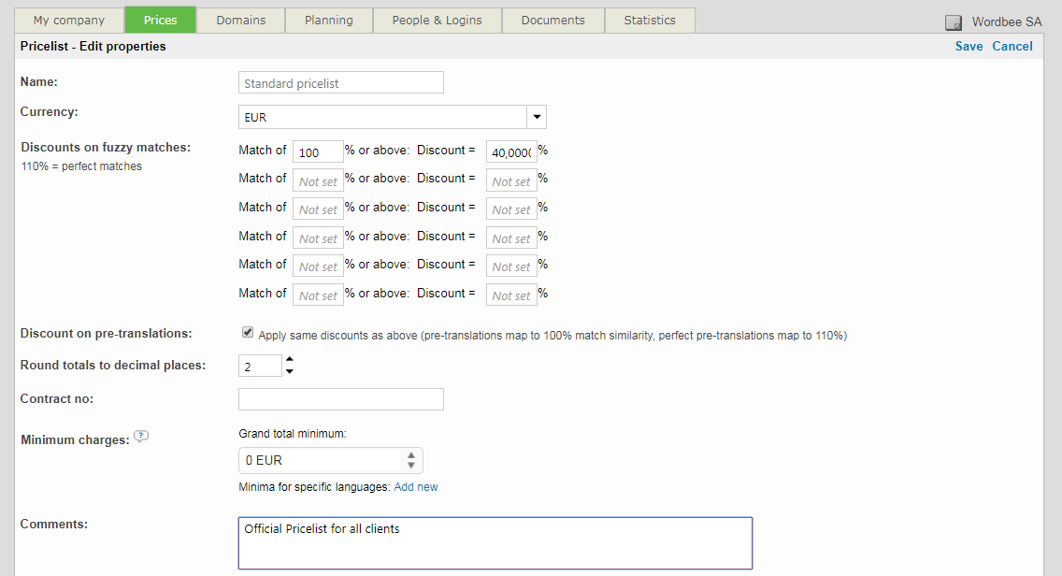This screenshot has height=576, width=1062.
Task: Click the Wordbee SA company icon
Action: point(954,22)
